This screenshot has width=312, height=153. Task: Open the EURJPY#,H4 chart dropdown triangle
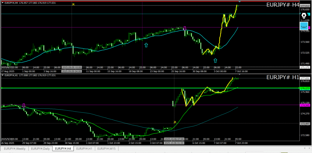(x=3, y=2)
